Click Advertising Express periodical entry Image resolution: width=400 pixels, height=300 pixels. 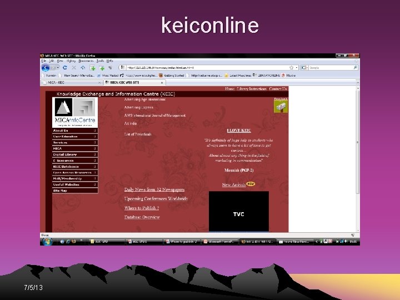tap(139, 107)
